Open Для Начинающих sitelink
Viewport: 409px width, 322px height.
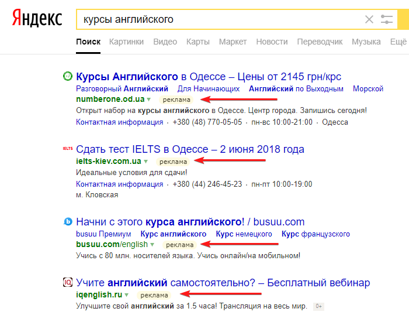(x=209, y=89)
